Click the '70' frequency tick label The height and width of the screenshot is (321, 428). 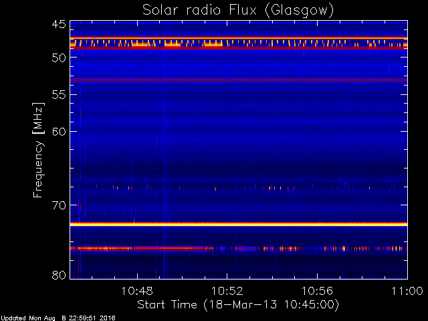tap(59, 205)
